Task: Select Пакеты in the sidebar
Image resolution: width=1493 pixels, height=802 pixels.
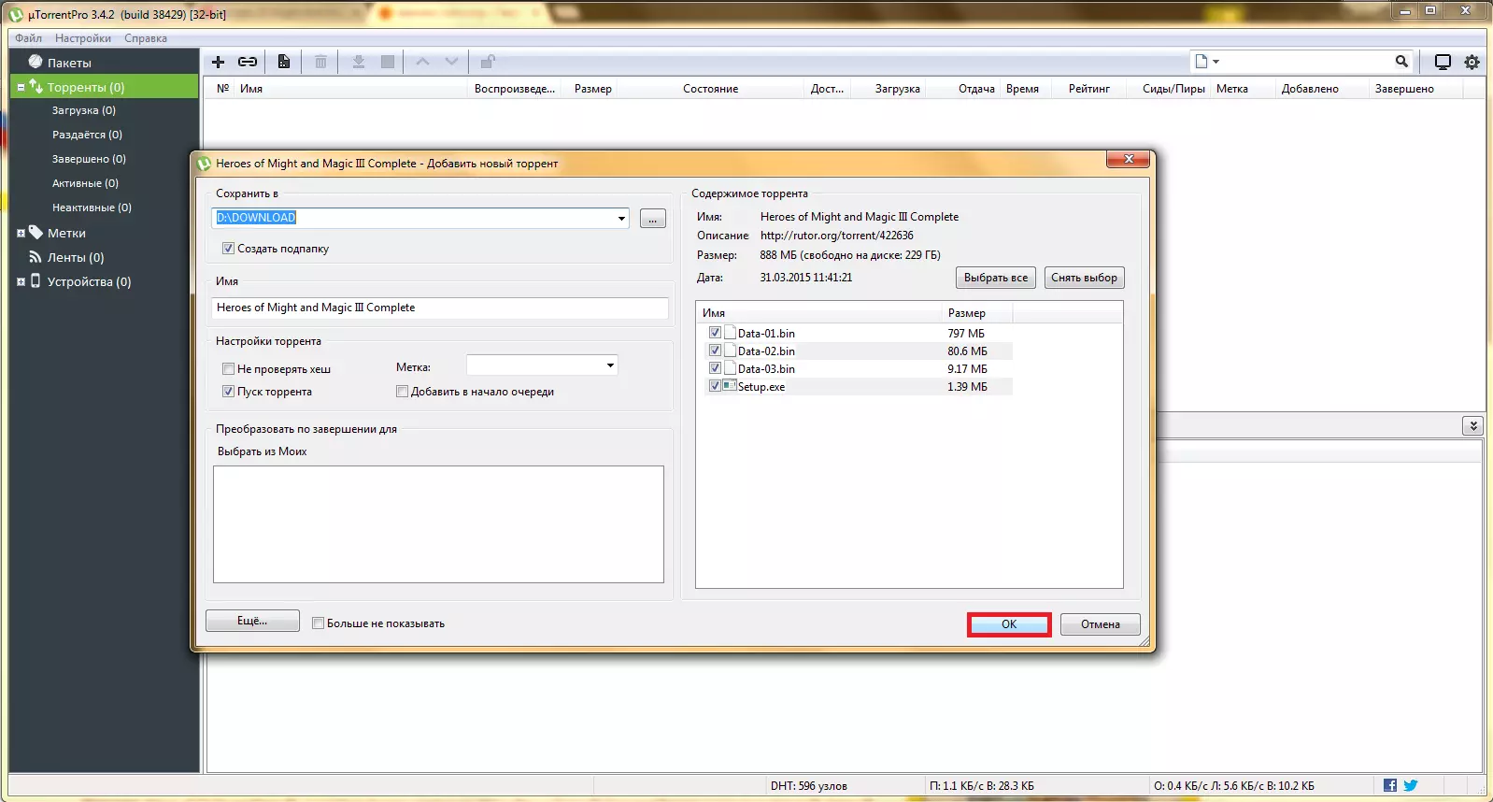Action: [x=69, y=63]
